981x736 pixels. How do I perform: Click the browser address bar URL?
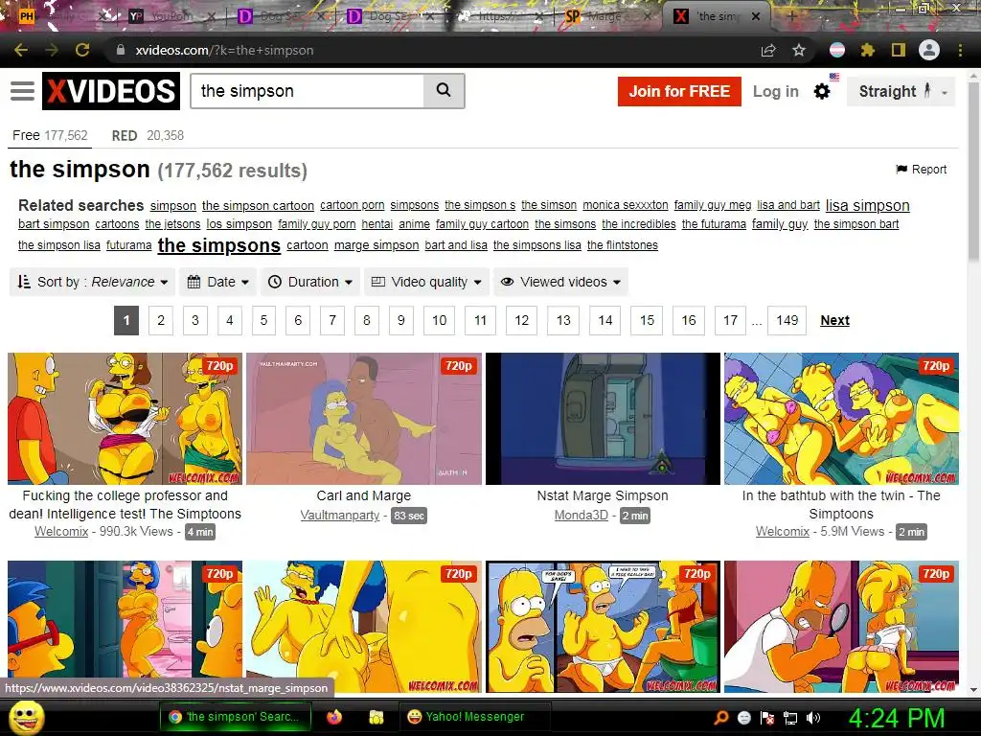point(224,50)
